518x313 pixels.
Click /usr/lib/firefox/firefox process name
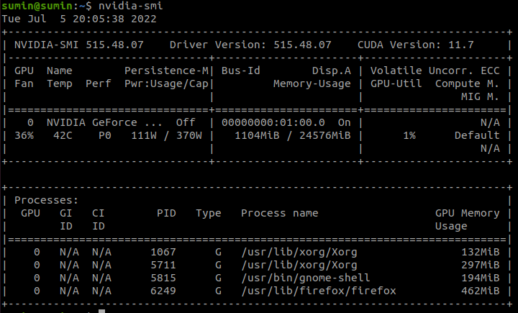319,291
